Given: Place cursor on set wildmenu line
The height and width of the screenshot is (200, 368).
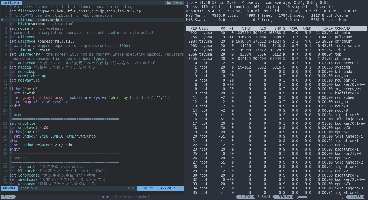Looking at the screenshot, I should (22, 37).
